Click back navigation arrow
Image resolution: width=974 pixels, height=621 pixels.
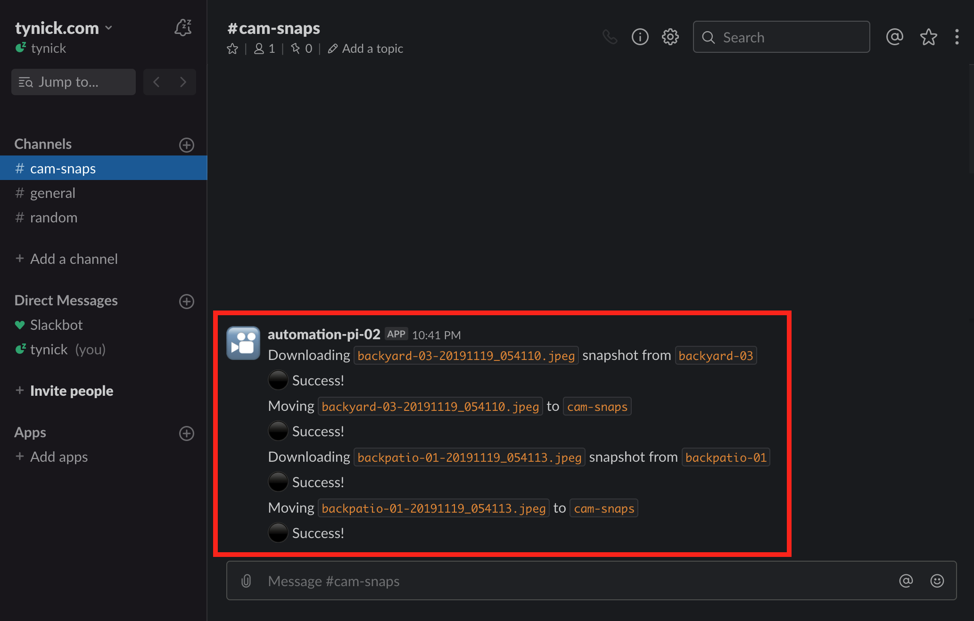(156, 82)
